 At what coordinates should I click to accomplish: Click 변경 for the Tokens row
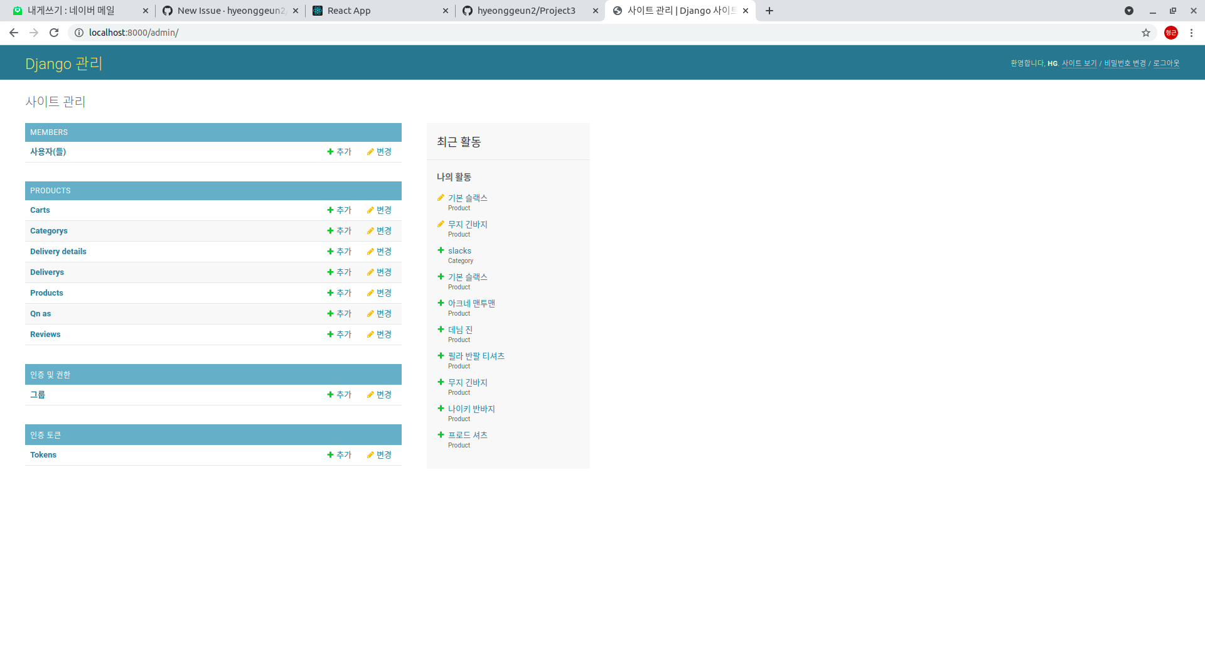point(380,455)
